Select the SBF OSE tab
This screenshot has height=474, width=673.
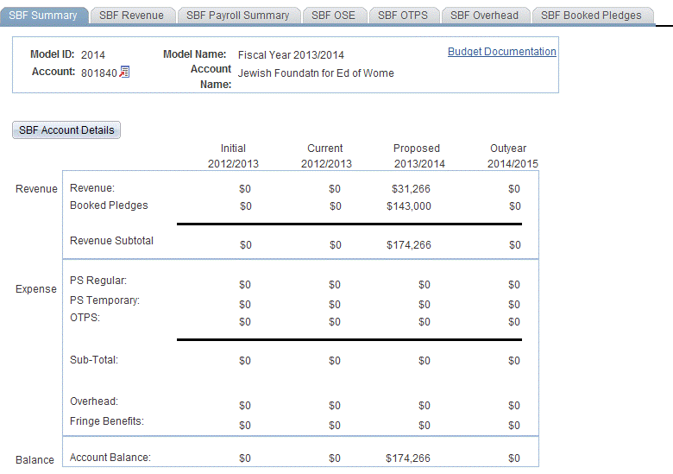pos(333,16)
